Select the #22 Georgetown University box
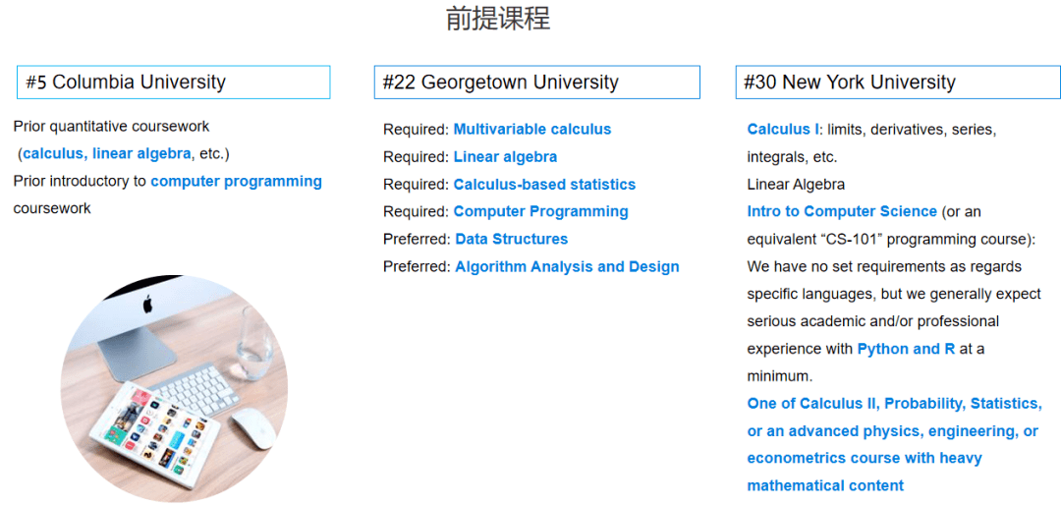1061x505 pixels. coord(536,83)
